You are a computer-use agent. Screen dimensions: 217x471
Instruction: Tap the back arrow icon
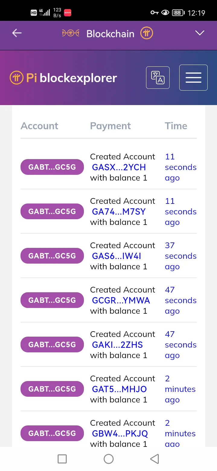17,33
